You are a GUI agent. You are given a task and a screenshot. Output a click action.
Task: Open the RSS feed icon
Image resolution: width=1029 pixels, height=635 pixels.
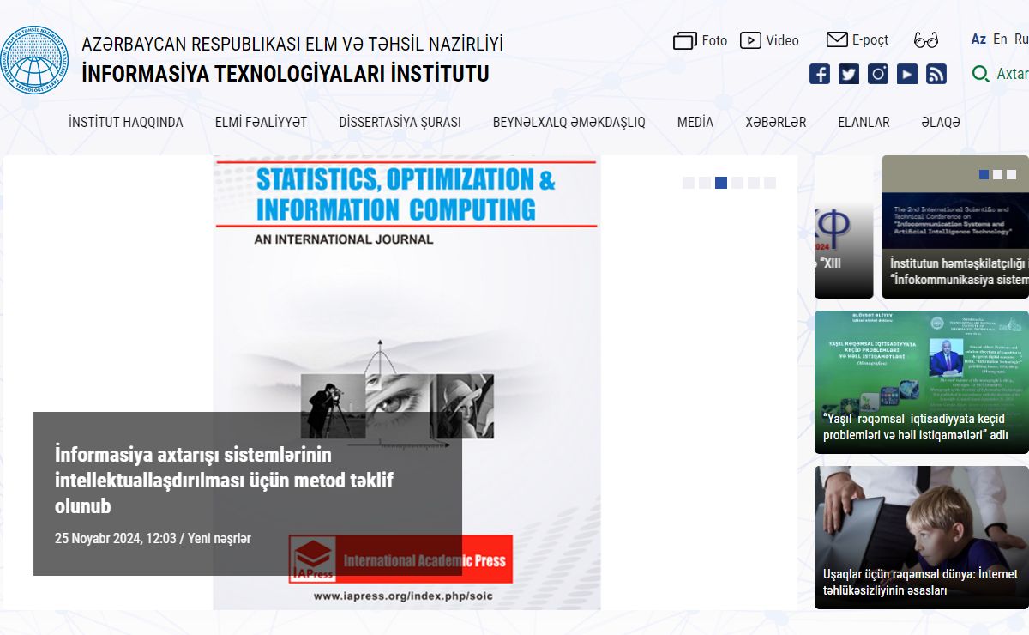coord(936,74)
